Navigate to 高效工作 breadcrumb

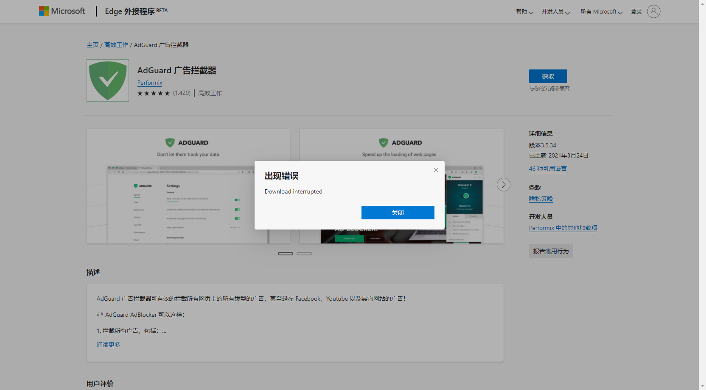coord(116,45)
